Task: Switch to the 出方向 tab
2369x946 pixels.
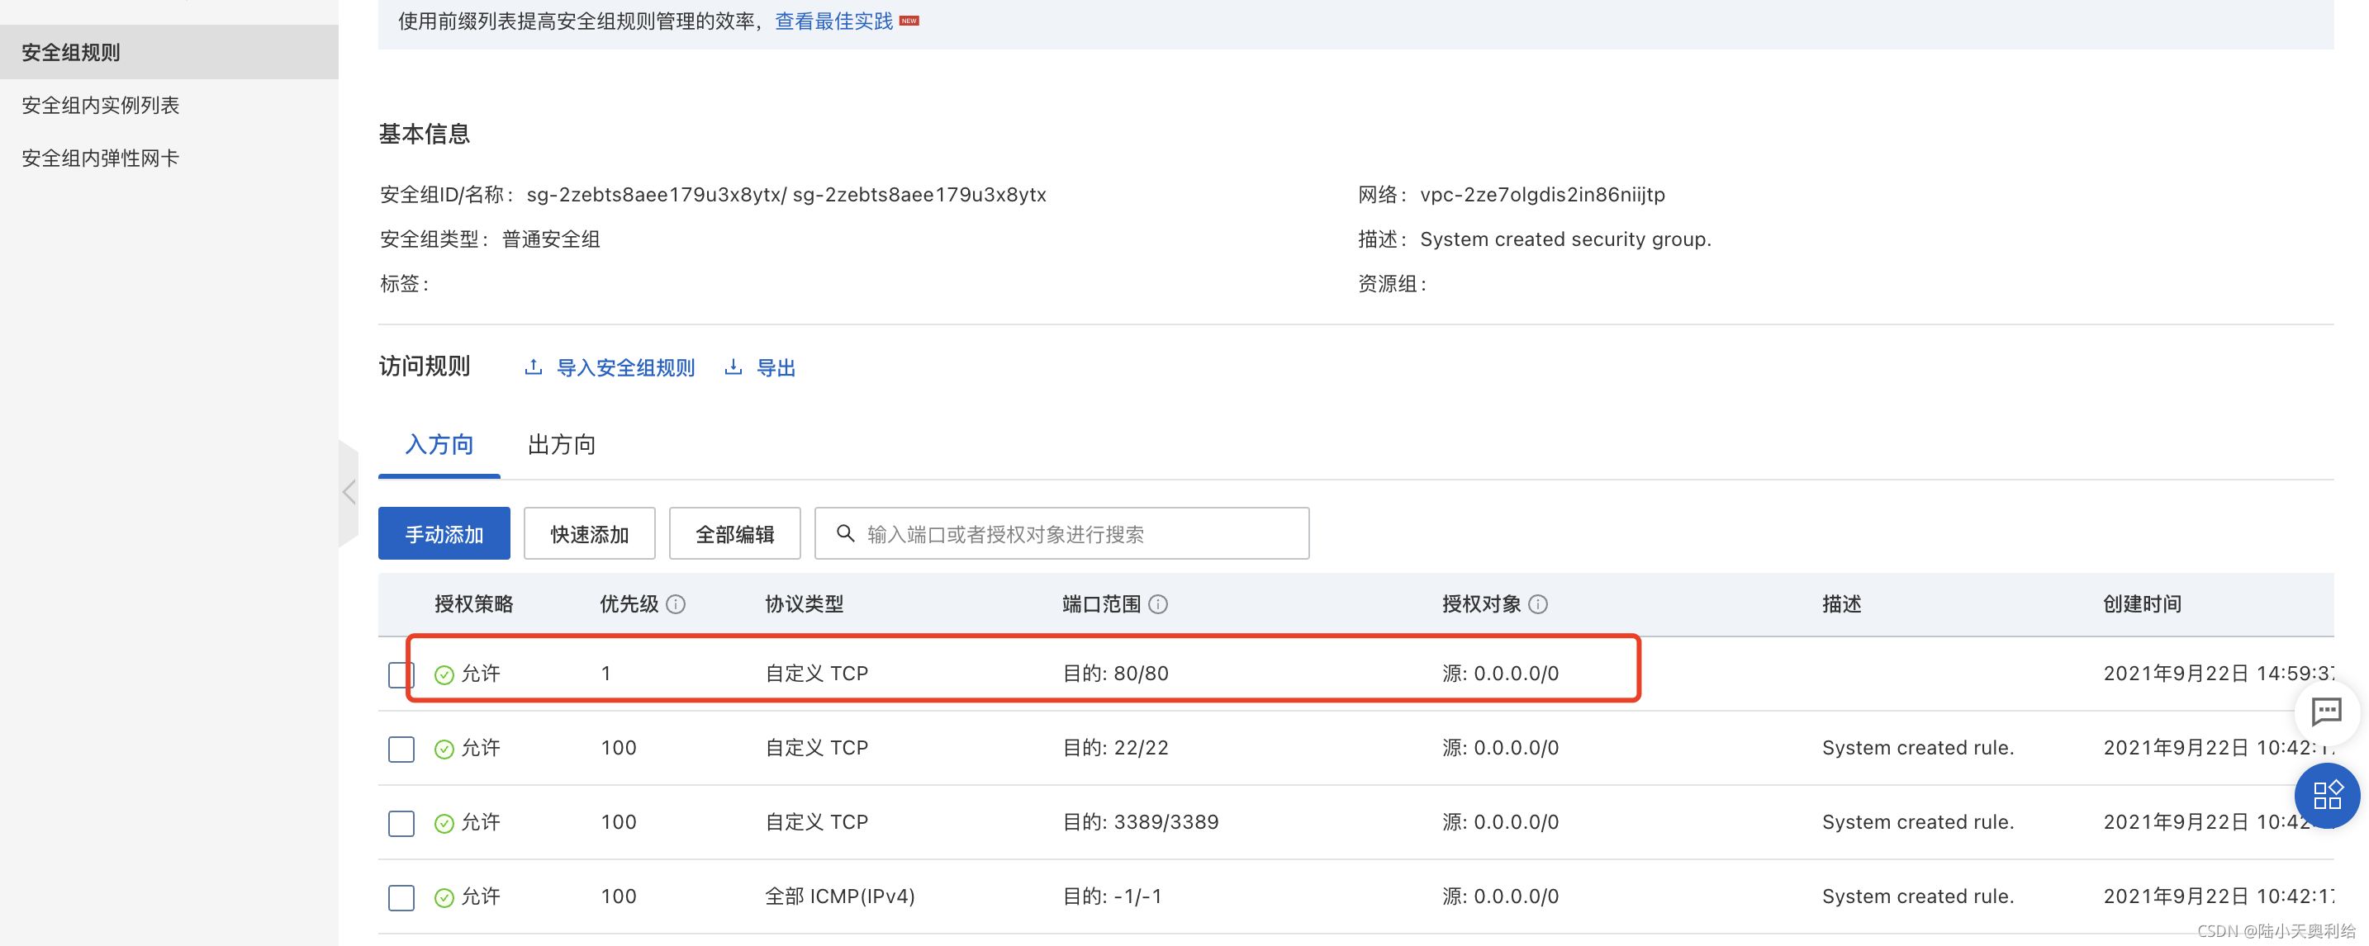Action: (x=562, y=445)
